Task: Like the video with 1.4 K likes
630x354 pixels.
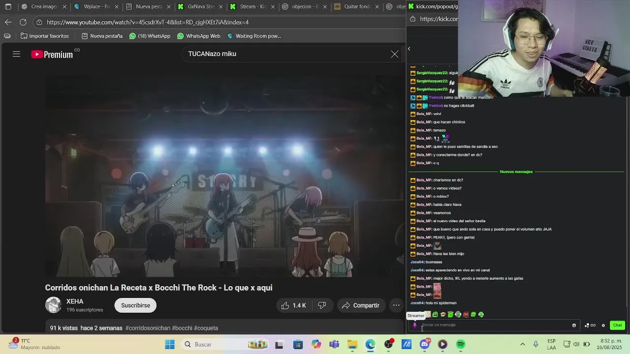Action: 293,305
